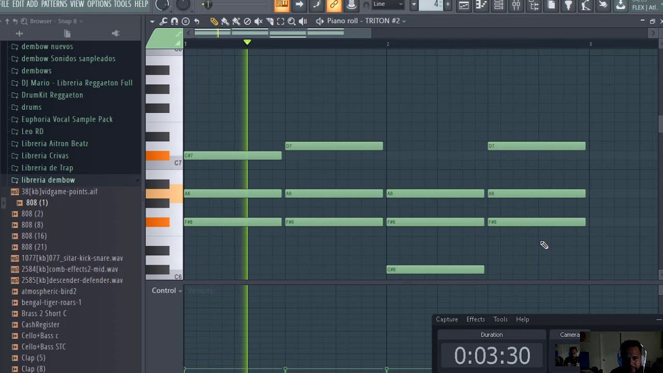Image resolution: width=663 pixels, height=373 pixels.
Task: Select the Draw pencil tool
Action: [214, 21]
